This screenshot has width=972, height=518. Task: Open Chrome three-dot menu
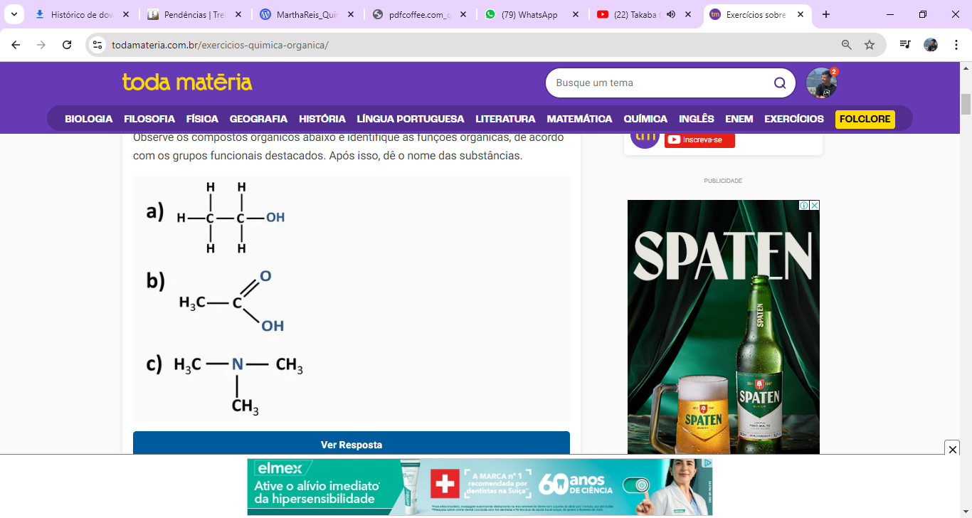(956, 45)
